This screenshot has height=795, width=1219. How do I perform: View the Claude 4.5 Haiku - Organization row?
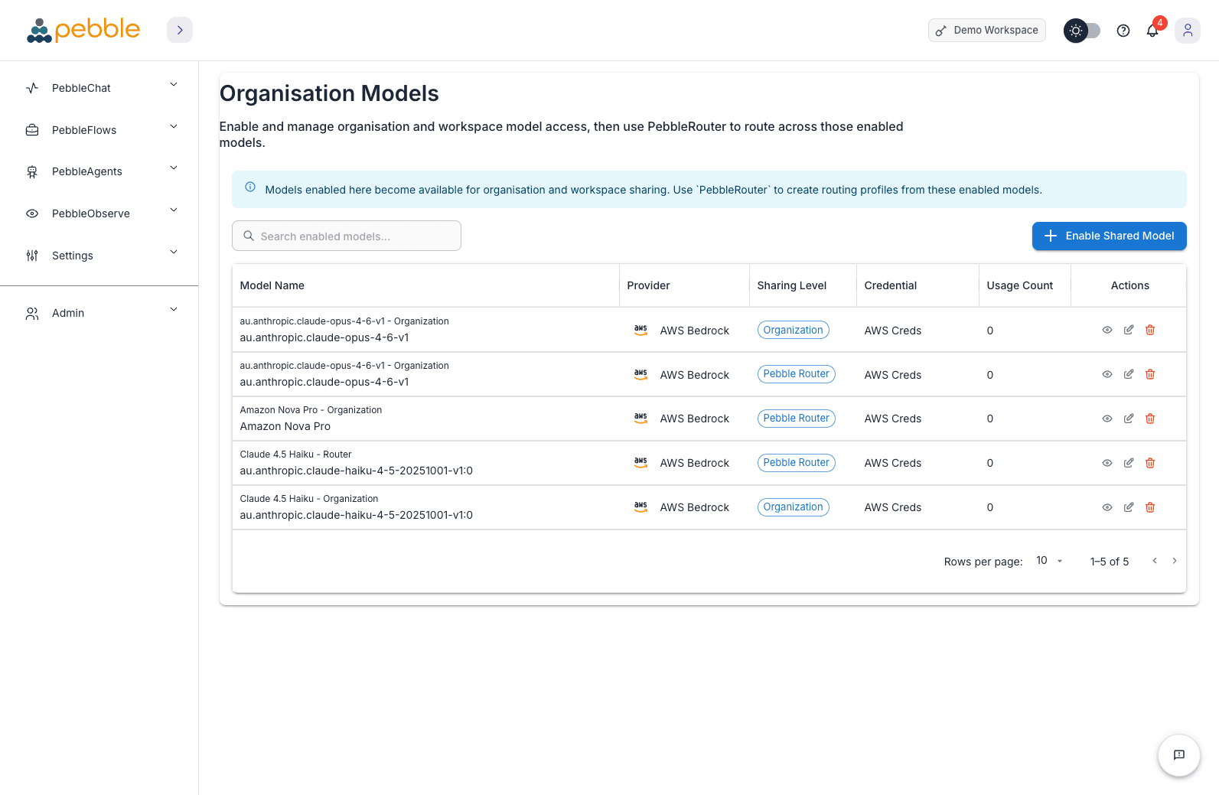pyautogui.click(x=1107, y=507)
